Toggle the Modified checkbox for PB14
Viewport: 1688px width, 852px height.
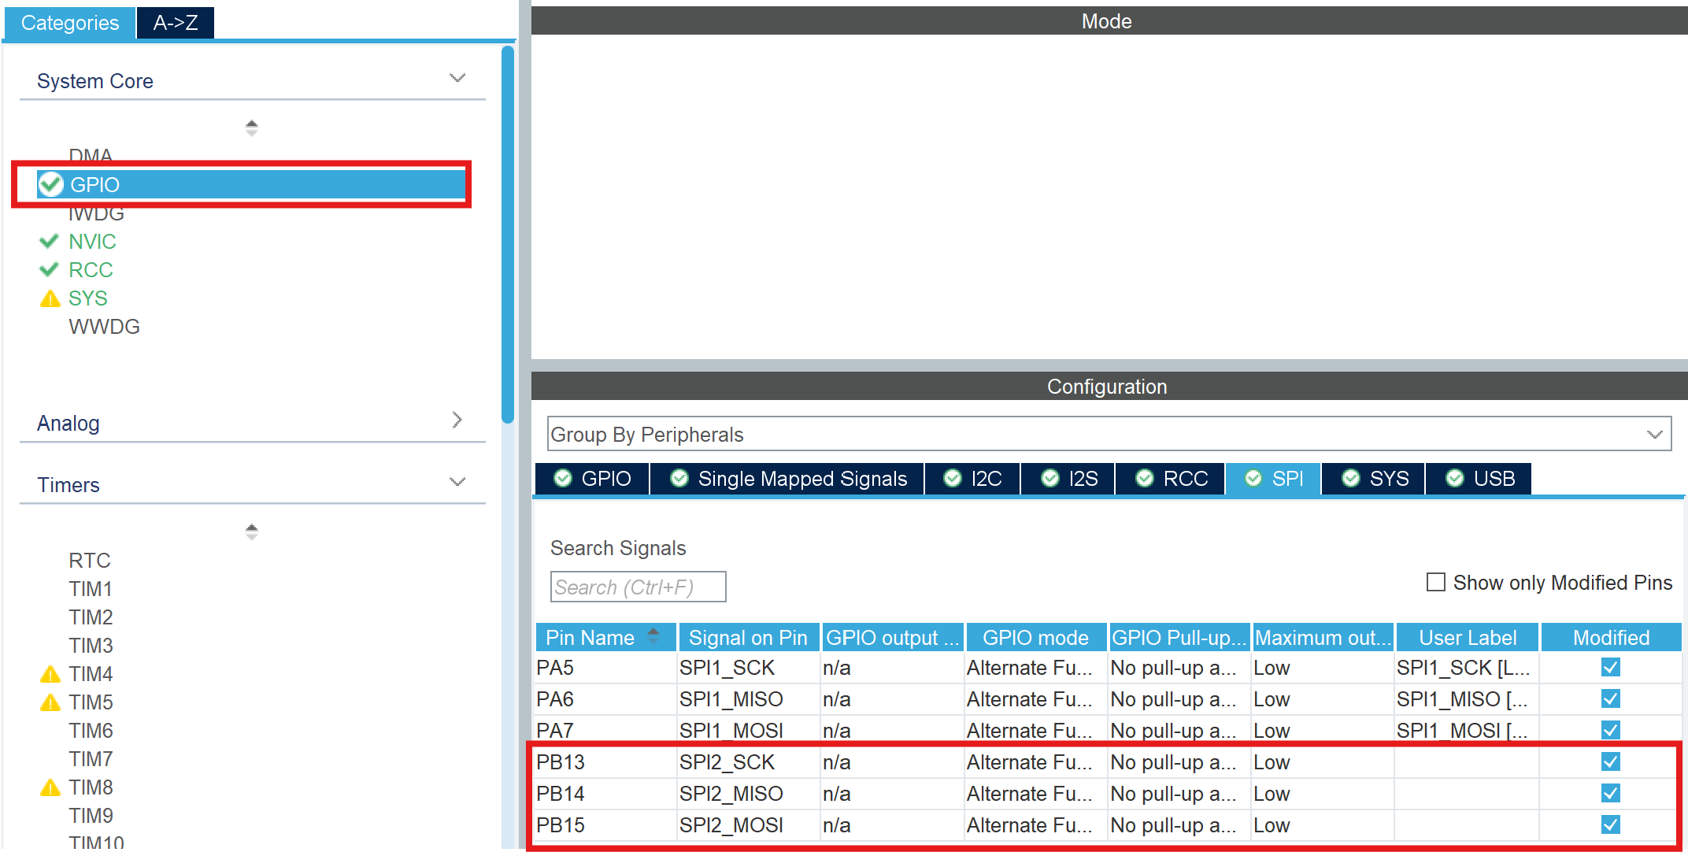coord(1610,794)
